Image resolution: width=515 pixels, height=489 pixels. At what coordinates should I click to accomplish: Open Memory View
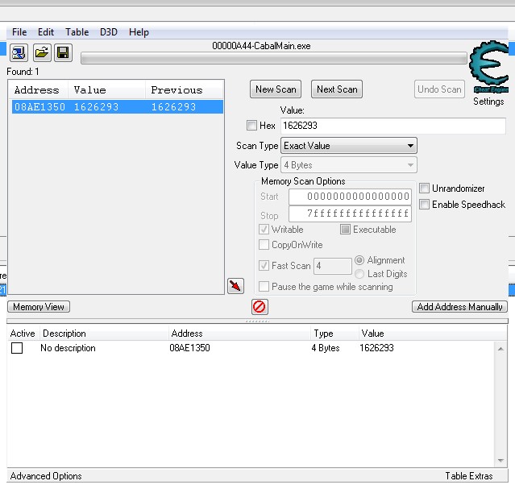[39, 307]
